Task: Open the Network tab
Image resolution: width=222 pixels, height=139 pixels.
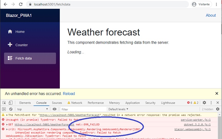Action: pos(75,103)
